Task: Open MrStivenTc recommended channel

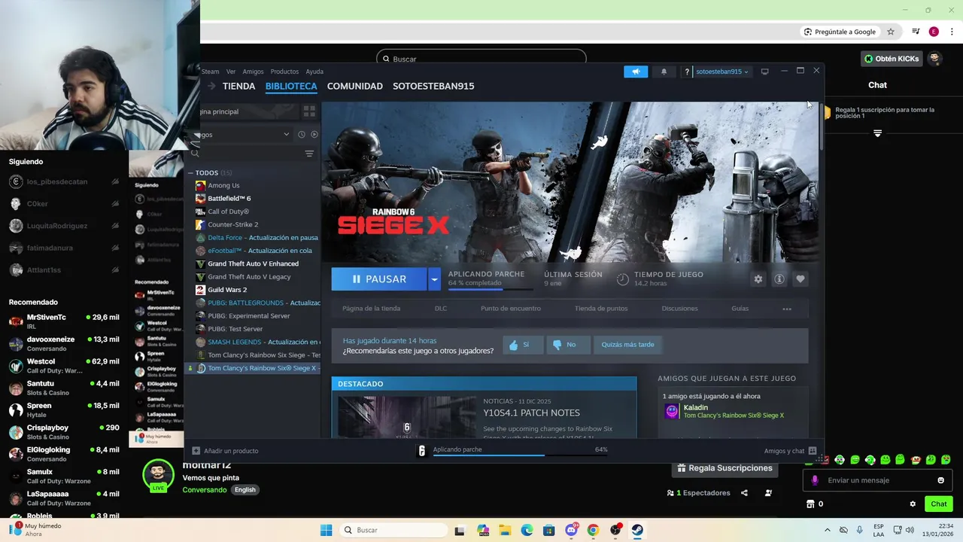Action: point(64,321)
